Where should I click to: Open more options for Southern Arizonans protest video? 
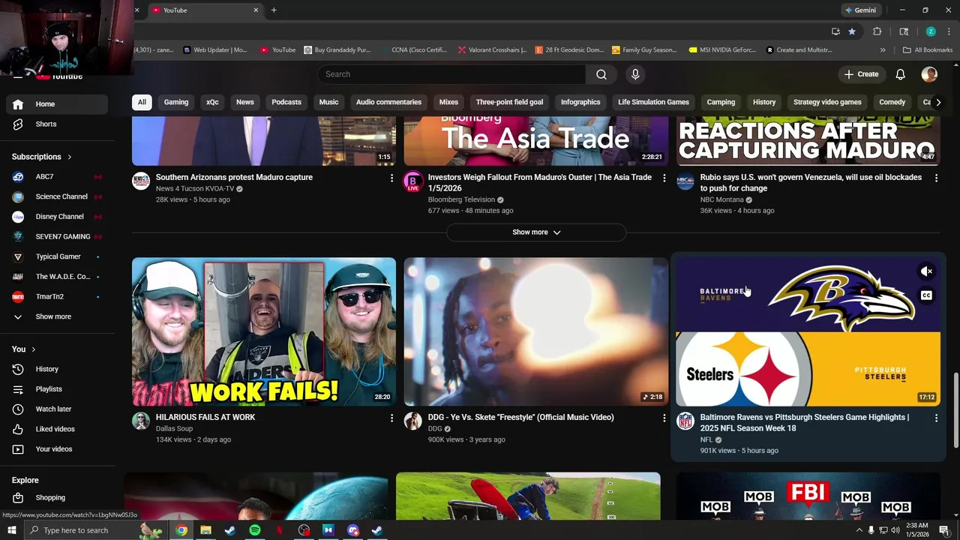point(391,178)
